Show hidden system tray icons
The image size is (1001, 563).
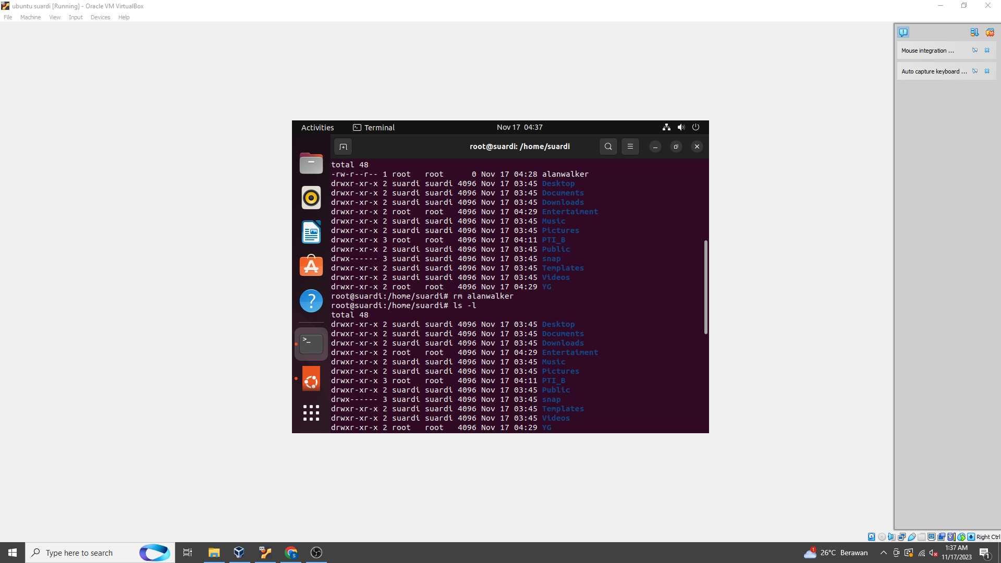click(883, 553)
